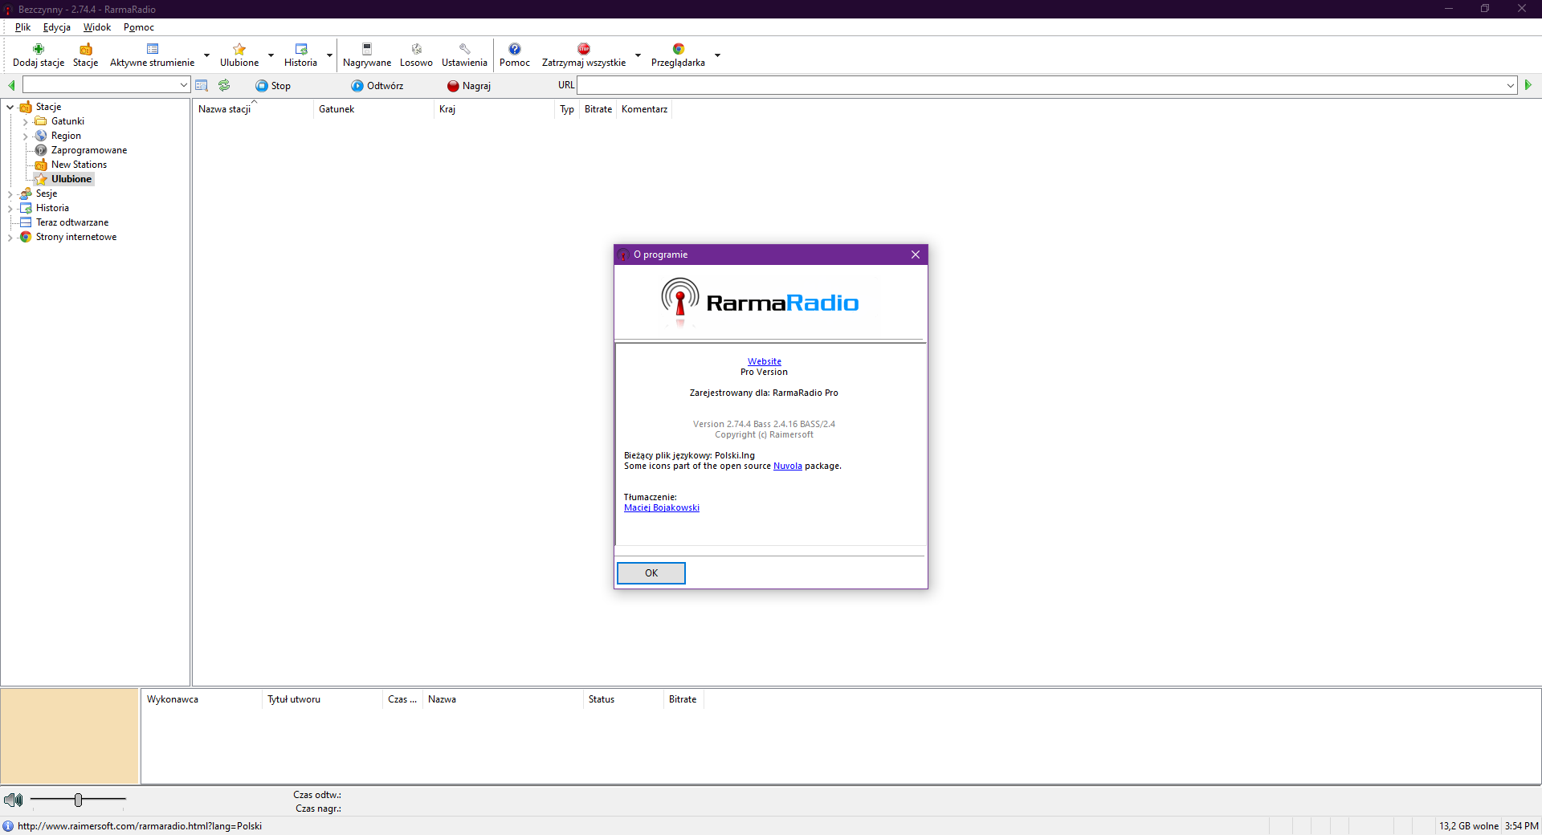Expand the Strony internetowe tree node

coord(10,238)
